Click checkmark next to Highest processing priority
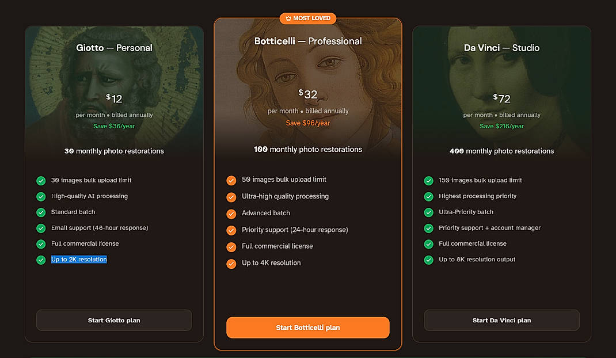This screenshot has height=358, width=616. pos(428,196)
